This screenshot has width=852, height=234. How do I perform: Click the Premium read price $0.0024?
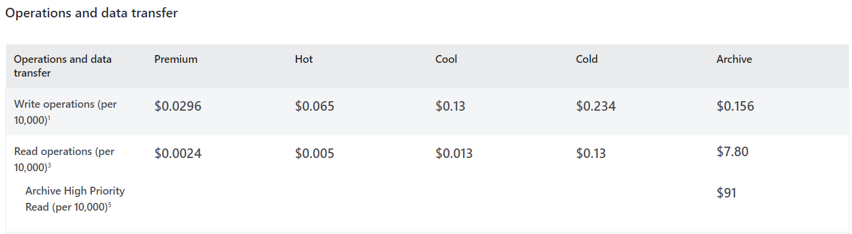178,154
